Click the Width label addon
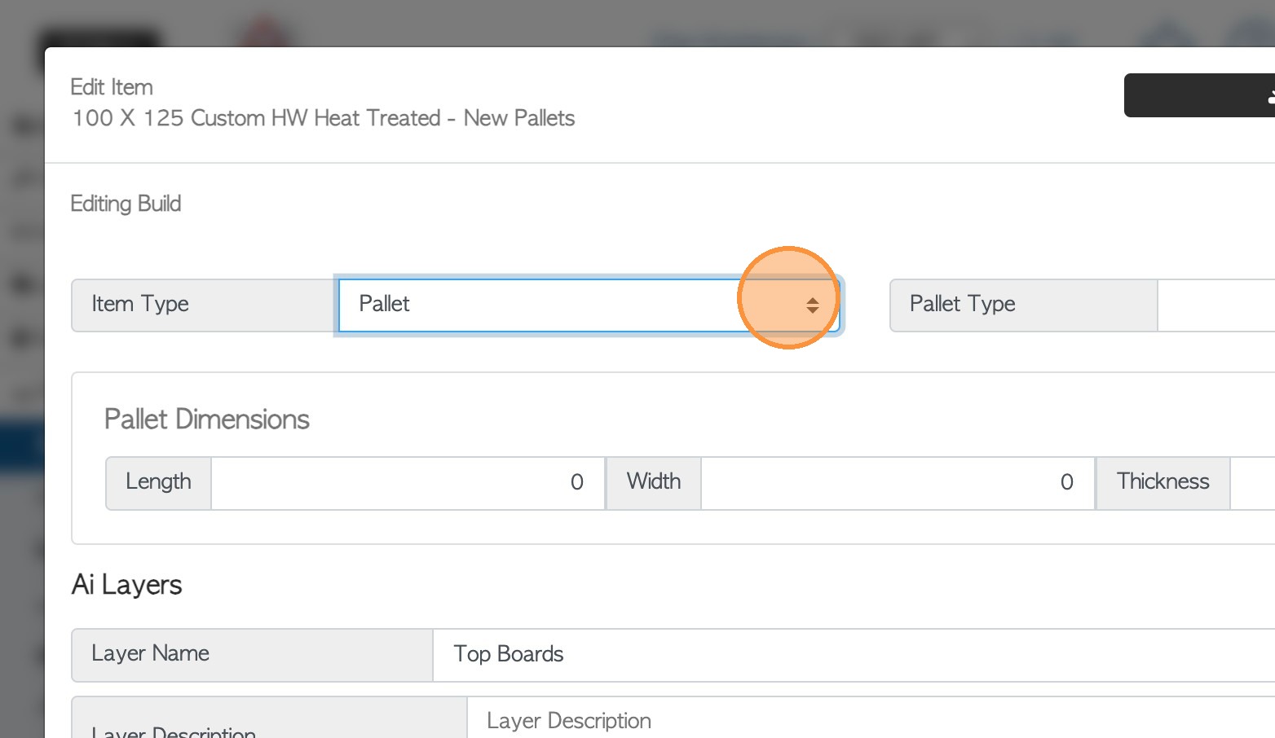The height and width of the screenshot is (738, 1275). coord(653,482)
